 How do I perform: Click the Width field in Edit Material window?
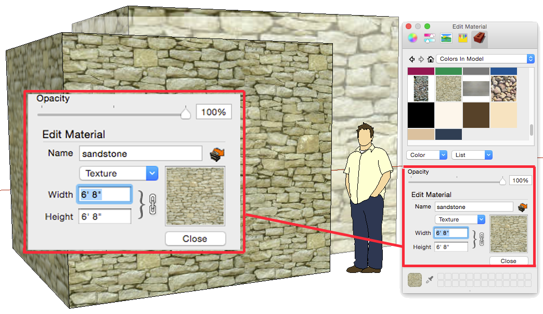[451, 233]
